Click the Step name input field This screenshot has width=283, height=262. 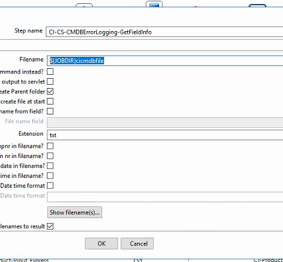pyautogui.click(x=164, y=32)
